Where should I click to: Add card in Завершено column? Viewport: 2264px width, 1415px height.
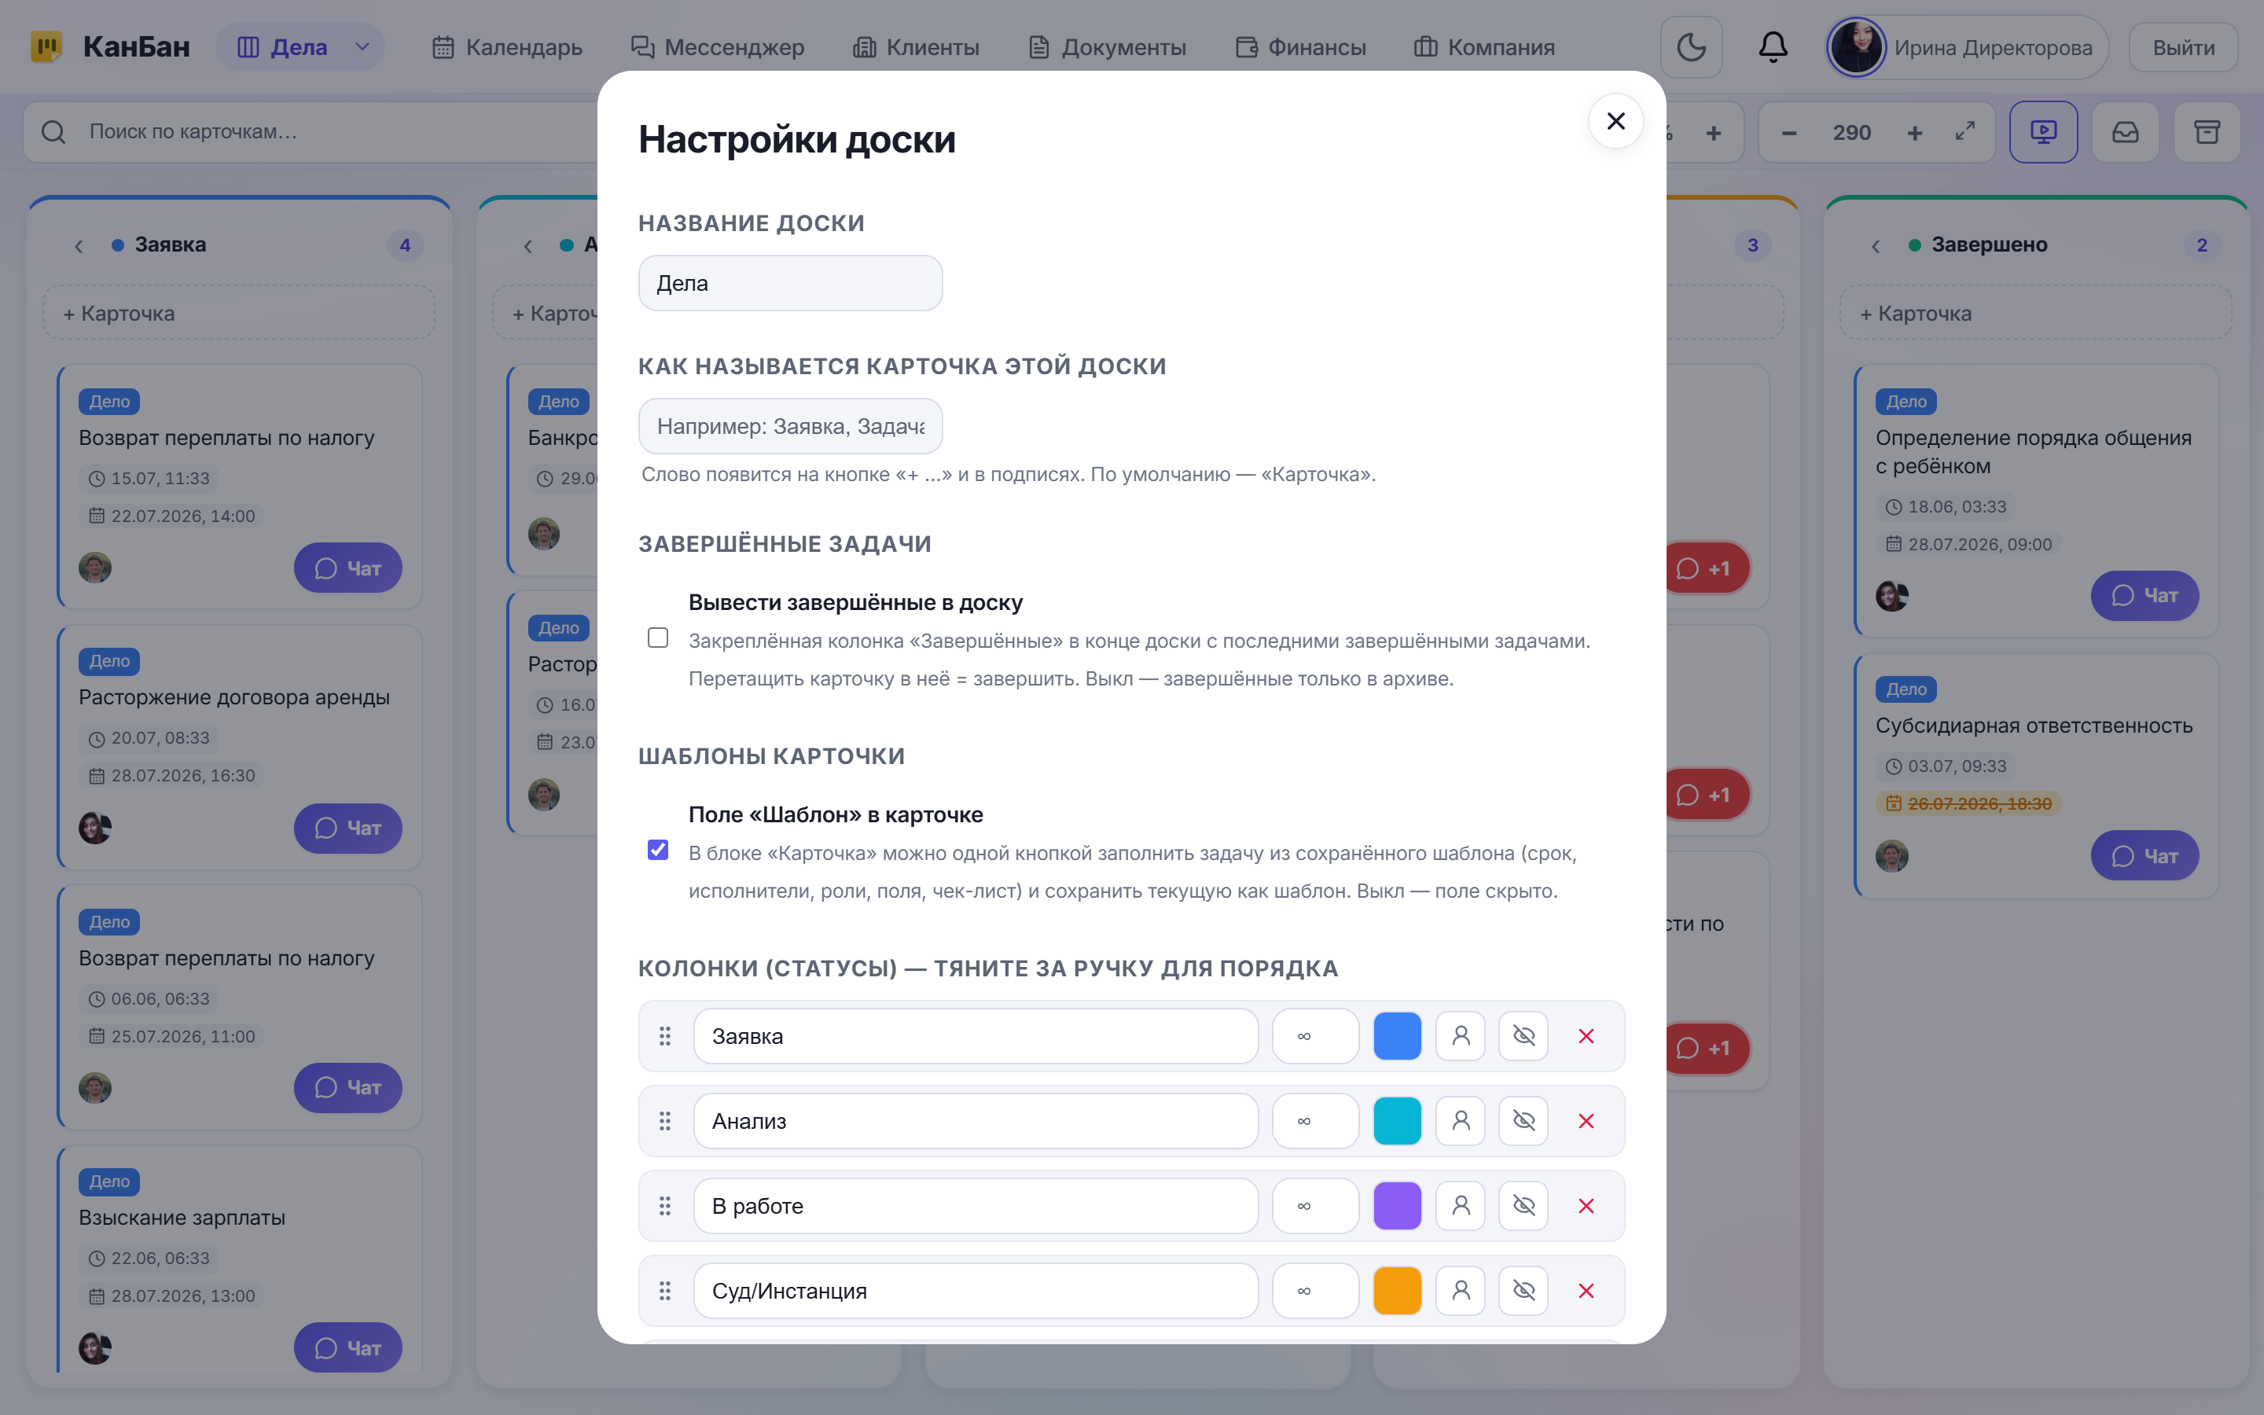click(x=2036, y=313)
